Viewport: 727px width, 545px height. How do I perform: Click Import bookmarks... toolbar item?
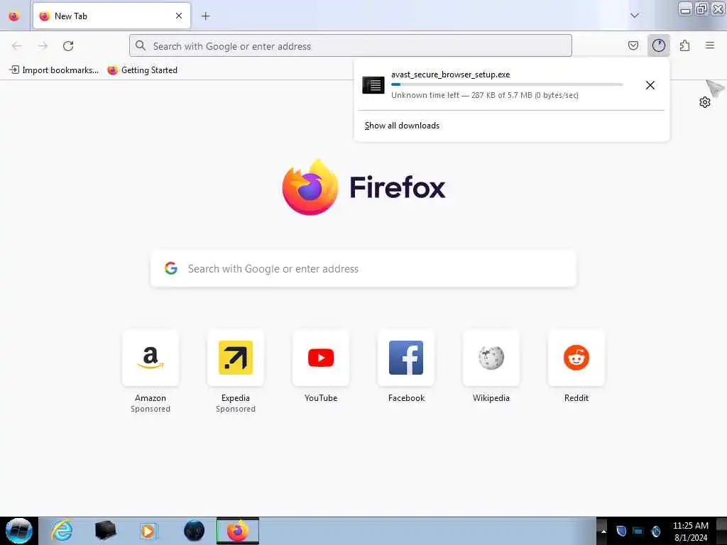54,70
